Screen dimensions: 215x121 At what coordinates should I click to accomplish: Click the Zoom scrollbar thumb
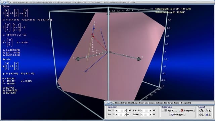click(145, 115)
